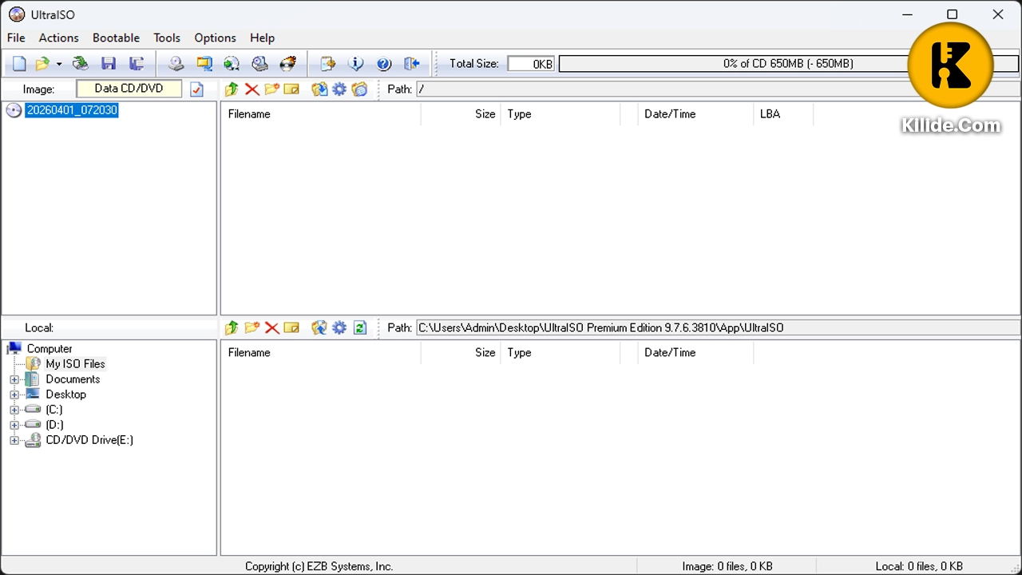
Task: Click the Burn CD/DVD Image flame icon
Action: [x=287, y=64]
